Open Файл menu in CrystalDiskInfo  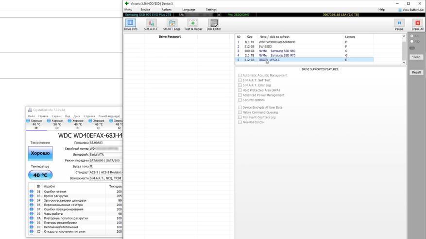[x=31, y=116]
